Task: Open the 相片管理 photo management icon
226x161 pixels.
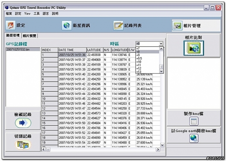Action: point(177,26)
